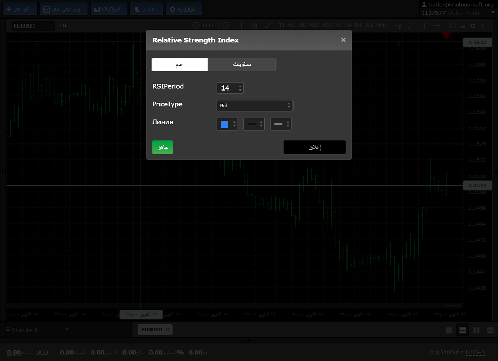Click the chart zoom level slider

coord(211,25)
